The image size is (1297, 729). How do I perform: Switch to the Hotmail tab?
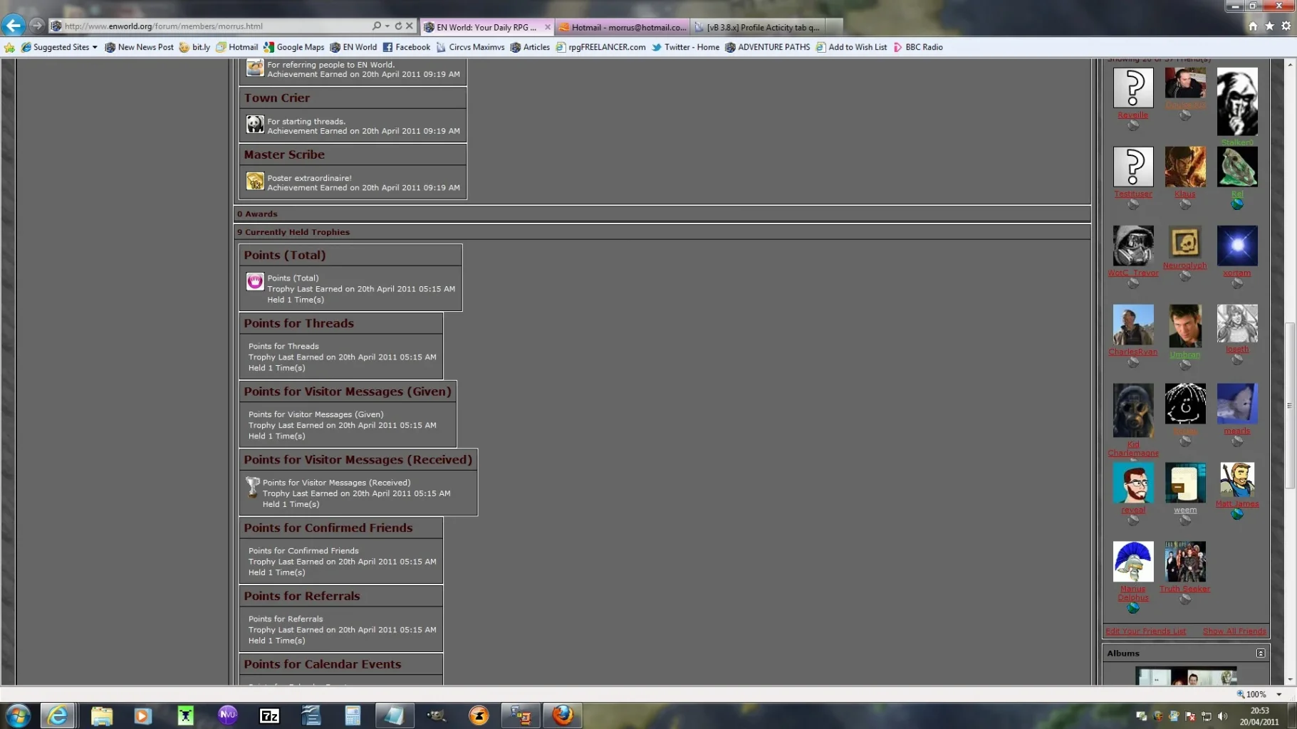(x=623, y=27)
